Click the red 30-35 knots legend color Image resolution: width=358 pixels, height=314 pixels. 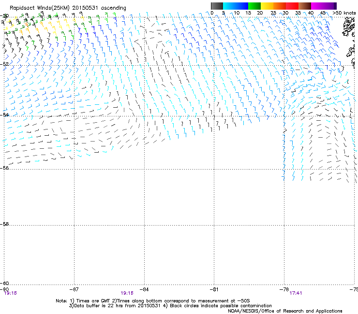coord(292,6)
